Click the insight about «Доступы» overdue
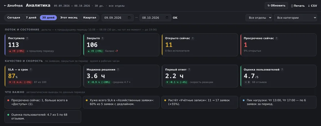 pos(43,102)
